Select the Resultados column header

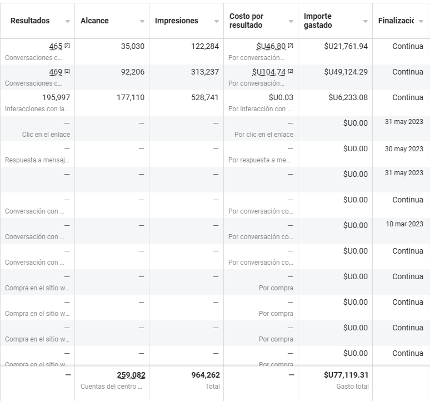(30, 21)
